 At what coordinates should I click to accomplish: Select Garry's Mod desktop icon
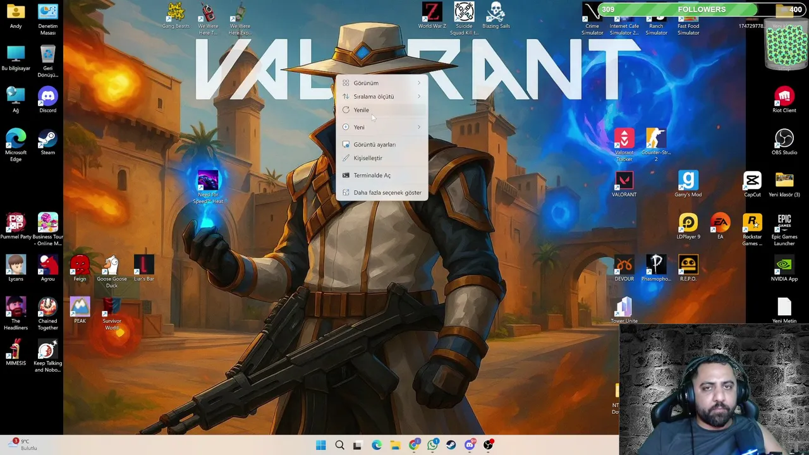(688, 185)
